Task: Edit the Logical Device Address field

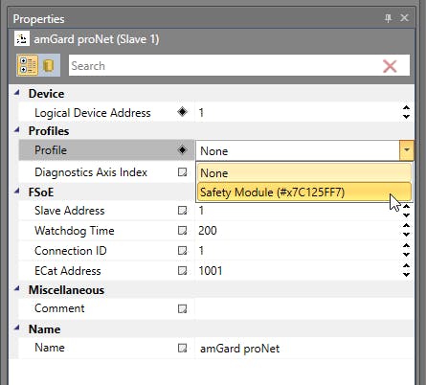Action: point(298,112)
